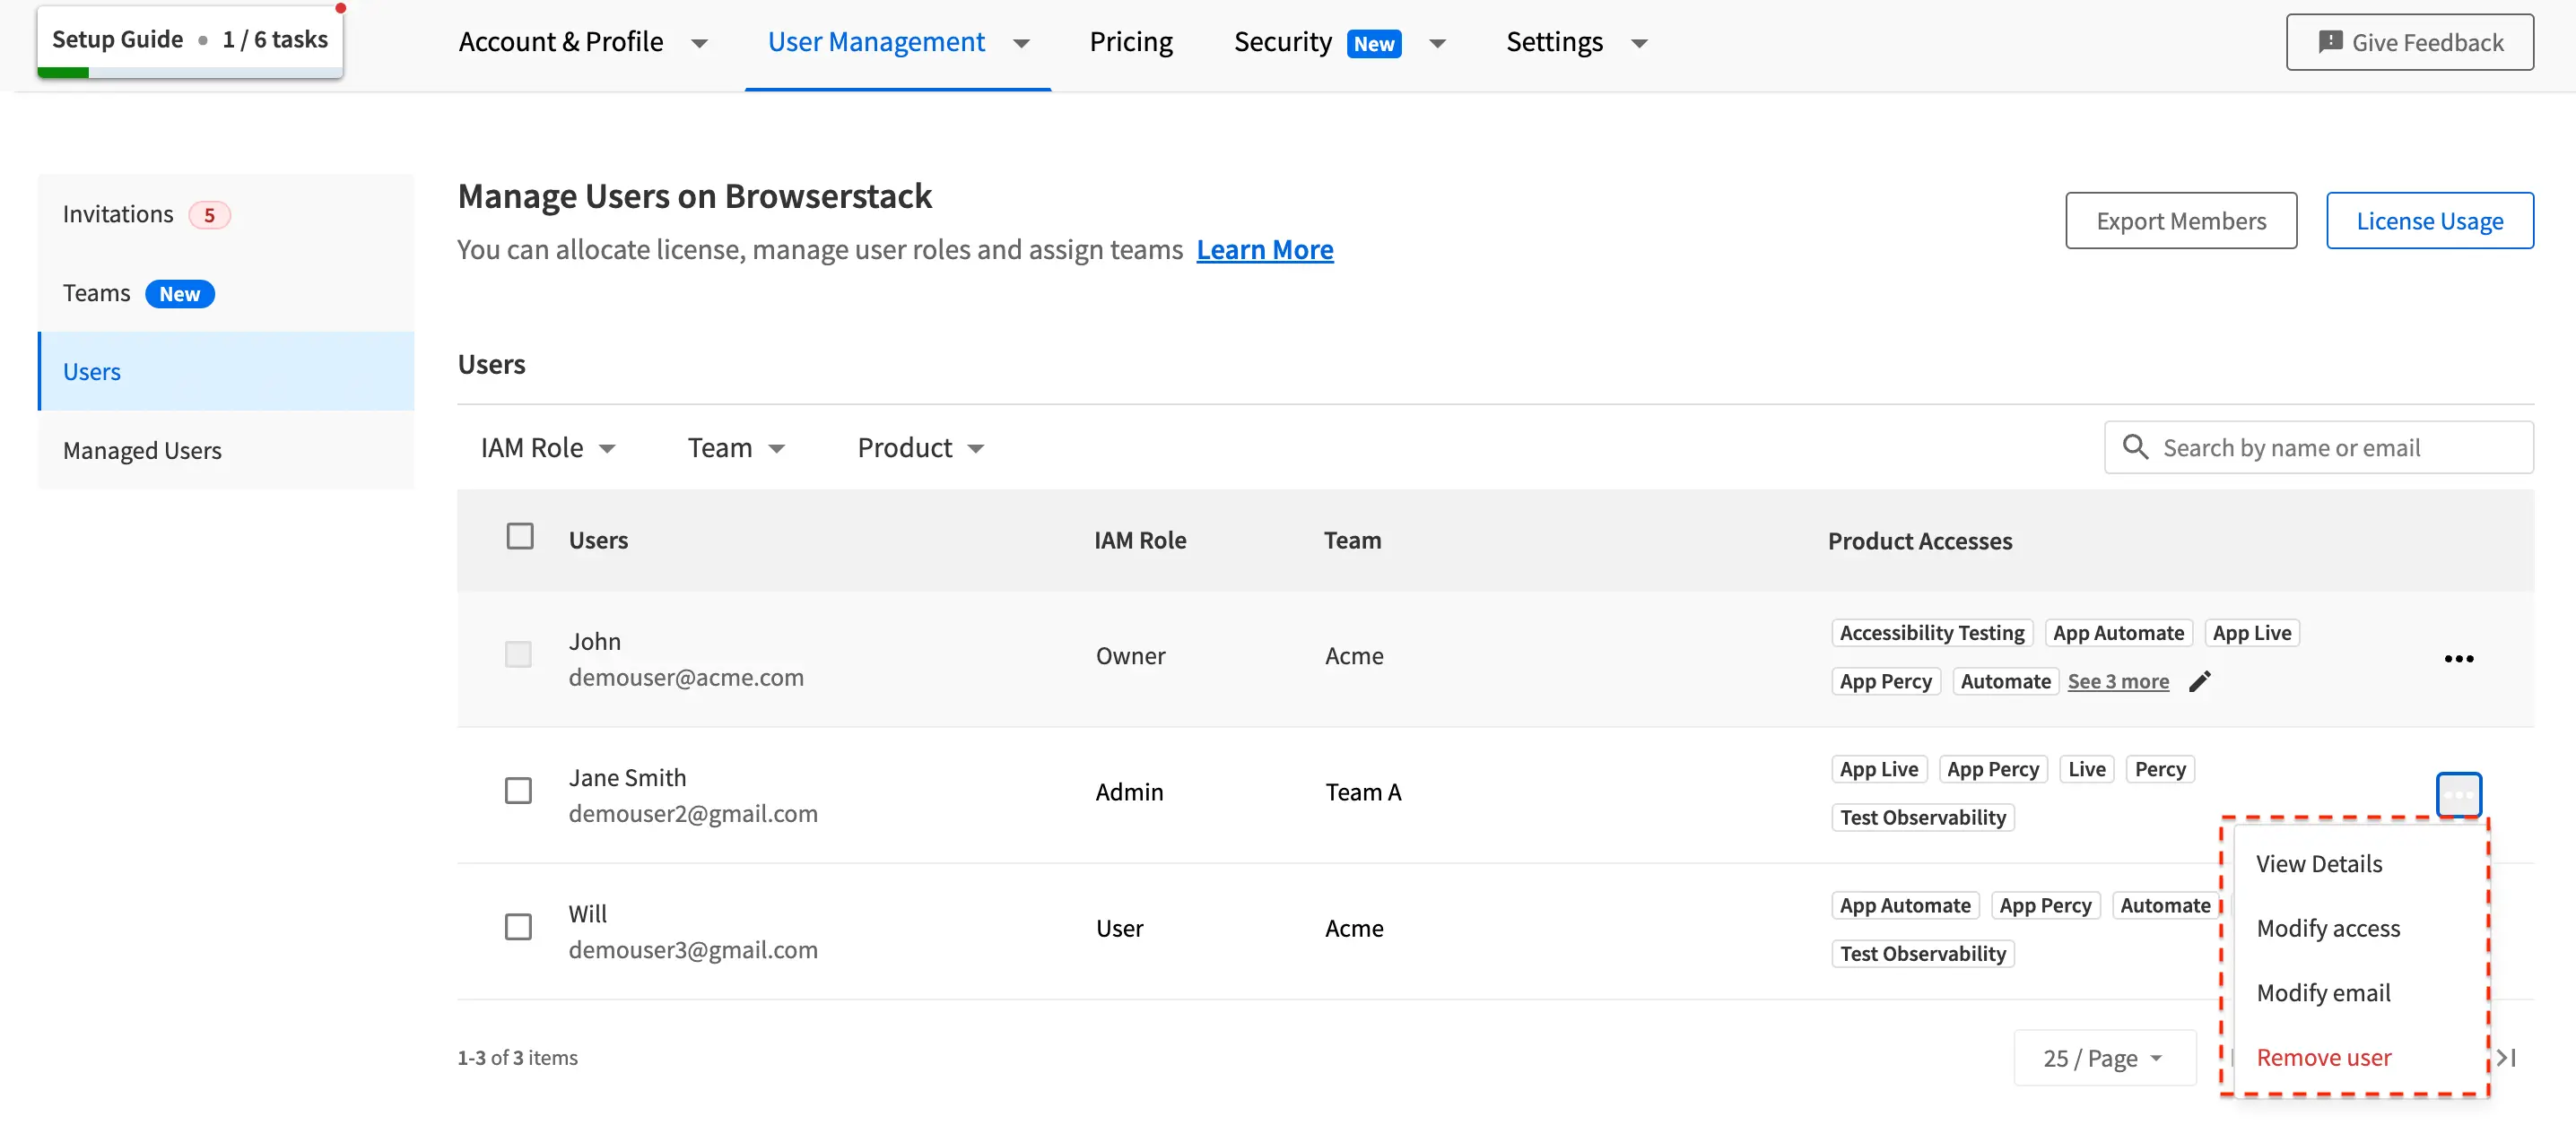
Task: Click Jane Smith's highlighted actions button
Action: click(x=2458, y=795)
